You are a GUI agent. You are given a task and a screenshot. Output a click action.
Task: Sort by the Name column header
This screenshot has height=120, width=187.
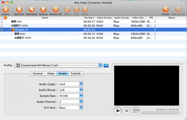tap(45, 18)
